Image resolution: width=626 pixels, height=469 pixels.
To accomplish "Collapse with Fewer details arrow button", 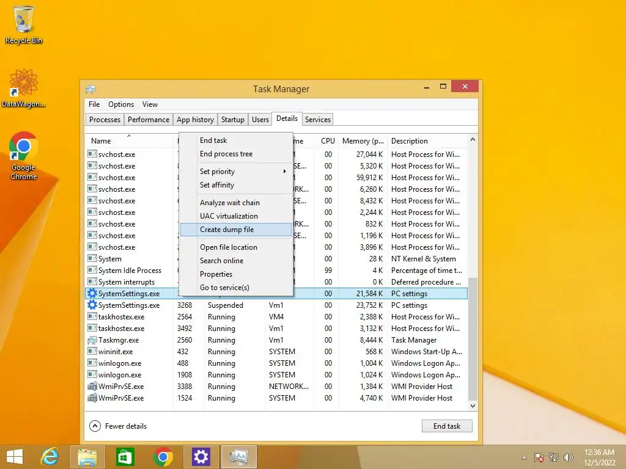I will (95, 426).
